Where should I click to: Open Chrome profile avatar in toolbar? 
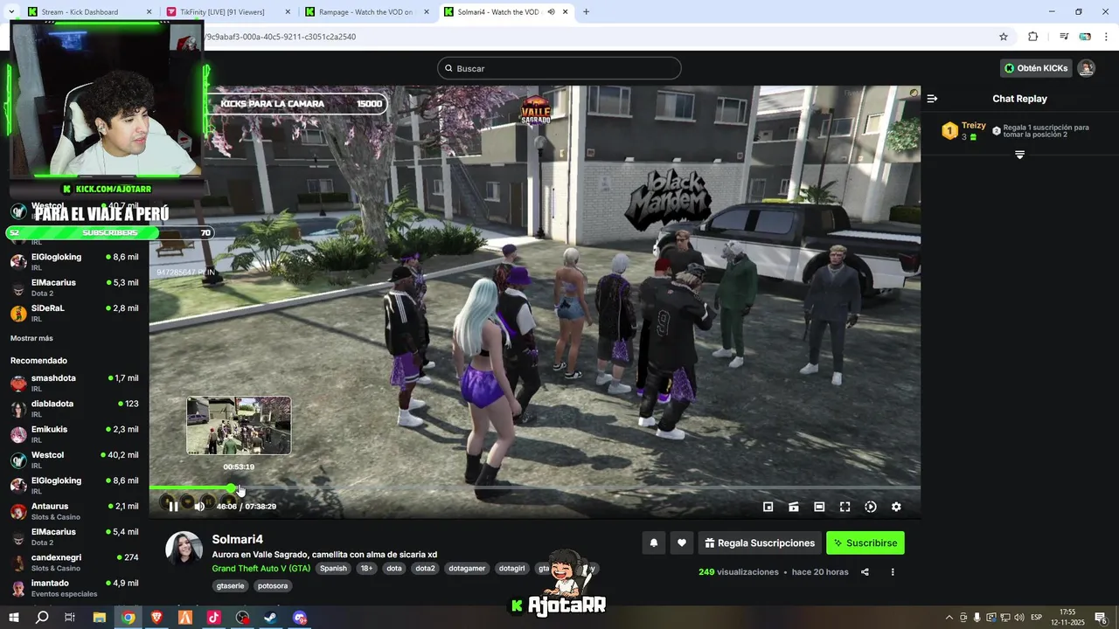(1085, 37)
